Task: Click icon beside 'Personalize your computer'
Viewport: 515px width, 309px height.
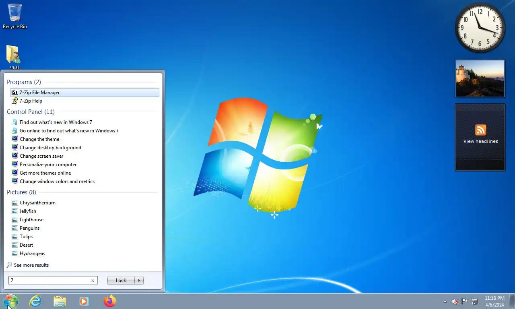Action: pyautogui.click(x=15, y=164)
